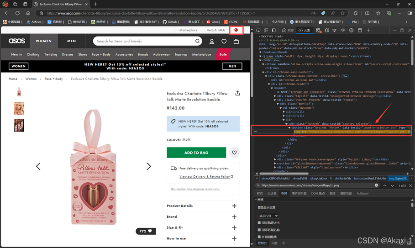Switch to 欢迎 tab in DevTools
The height and width of the screenshot is (248, 415).
pyautogui.click(x=288, y=30)
